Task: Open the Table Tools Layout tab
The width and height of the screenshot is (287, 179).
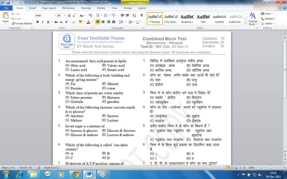Action: pos(142,8)
